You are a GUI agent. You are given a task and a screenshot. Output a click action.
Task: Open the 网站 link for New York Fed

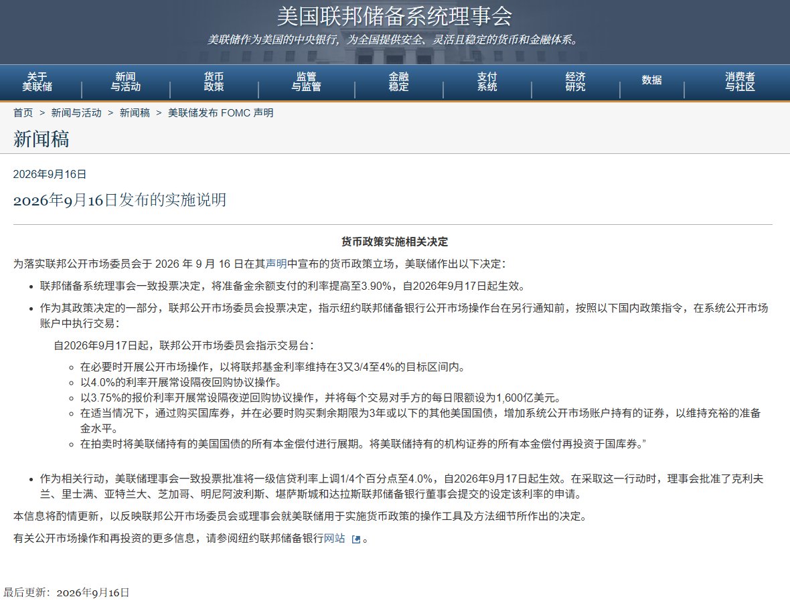coord(334,538)
